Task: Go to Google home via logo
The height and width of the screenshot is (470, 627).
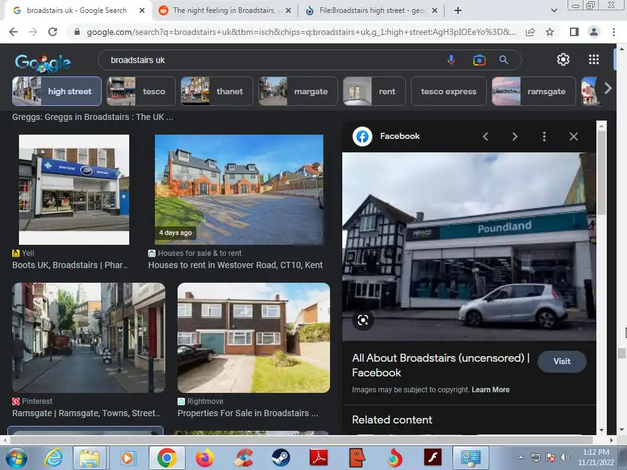Action: tap(42, 62)
